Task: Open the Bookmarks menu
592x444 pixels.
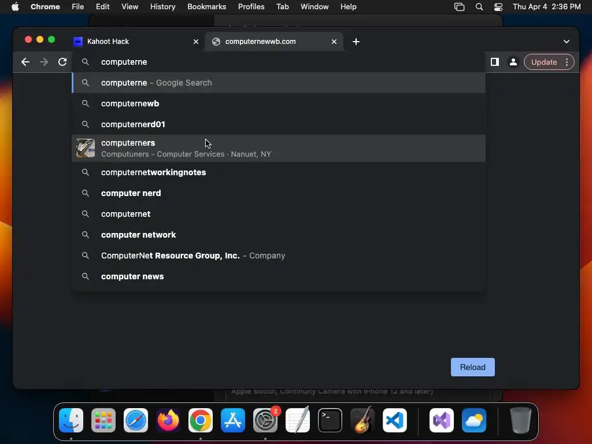Action: pyautogui.click(x=206, y=7)
